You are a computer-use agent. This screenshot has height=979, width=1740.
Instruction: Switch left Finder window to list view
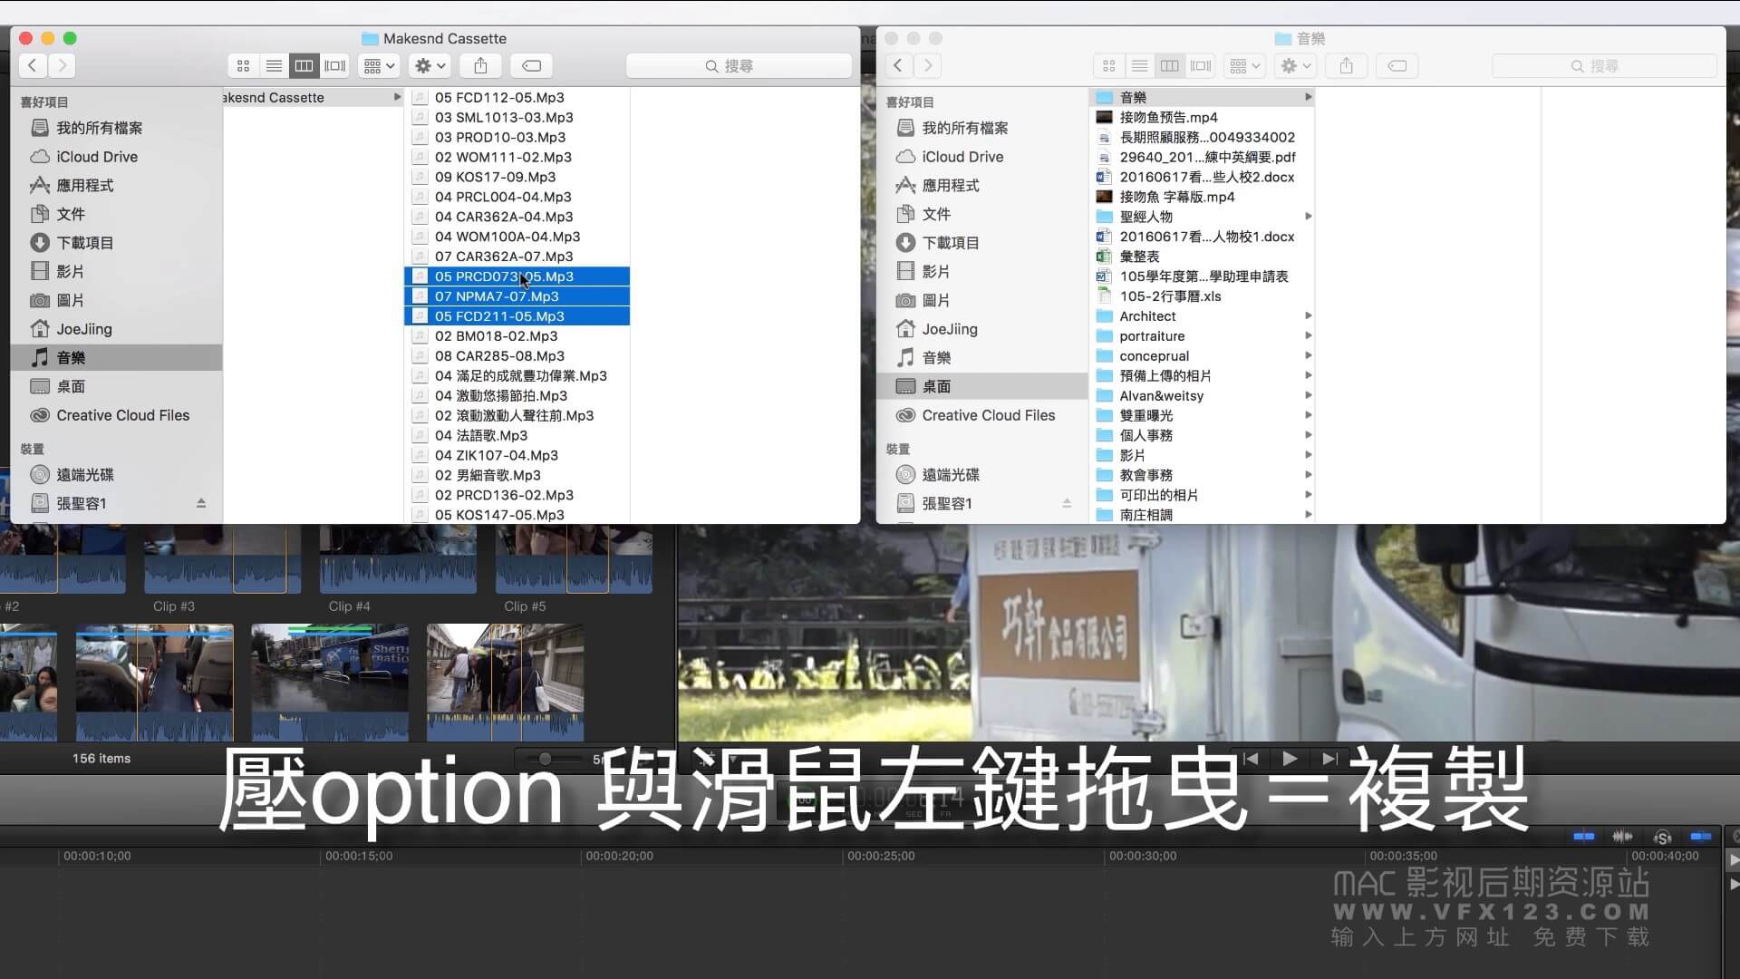(274, 65)
